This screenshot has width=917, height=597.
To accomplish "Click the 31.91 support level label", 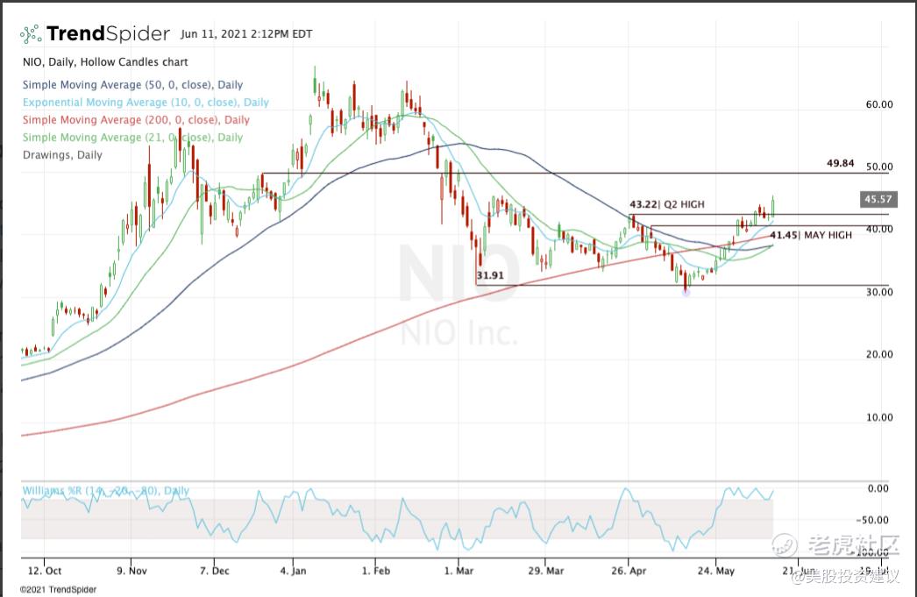I will coord(490,275).
